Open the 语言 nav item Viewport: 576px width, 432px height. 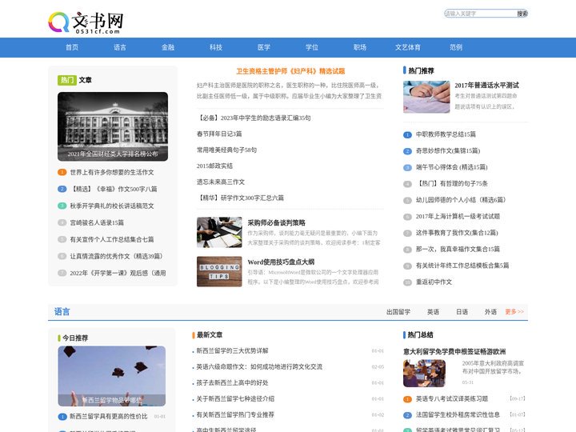click(x=120, y=47)
